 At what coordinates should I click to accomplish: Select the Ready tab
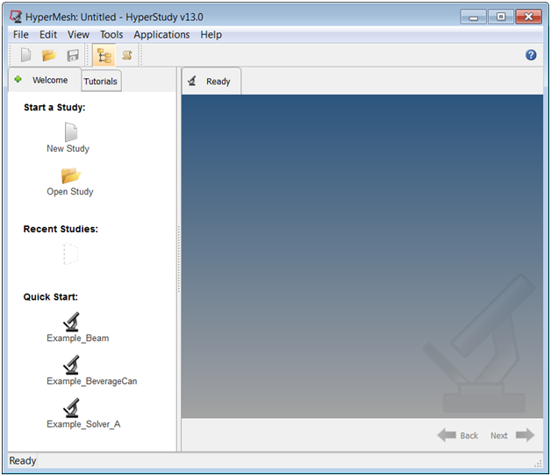(x=211, y=82)
